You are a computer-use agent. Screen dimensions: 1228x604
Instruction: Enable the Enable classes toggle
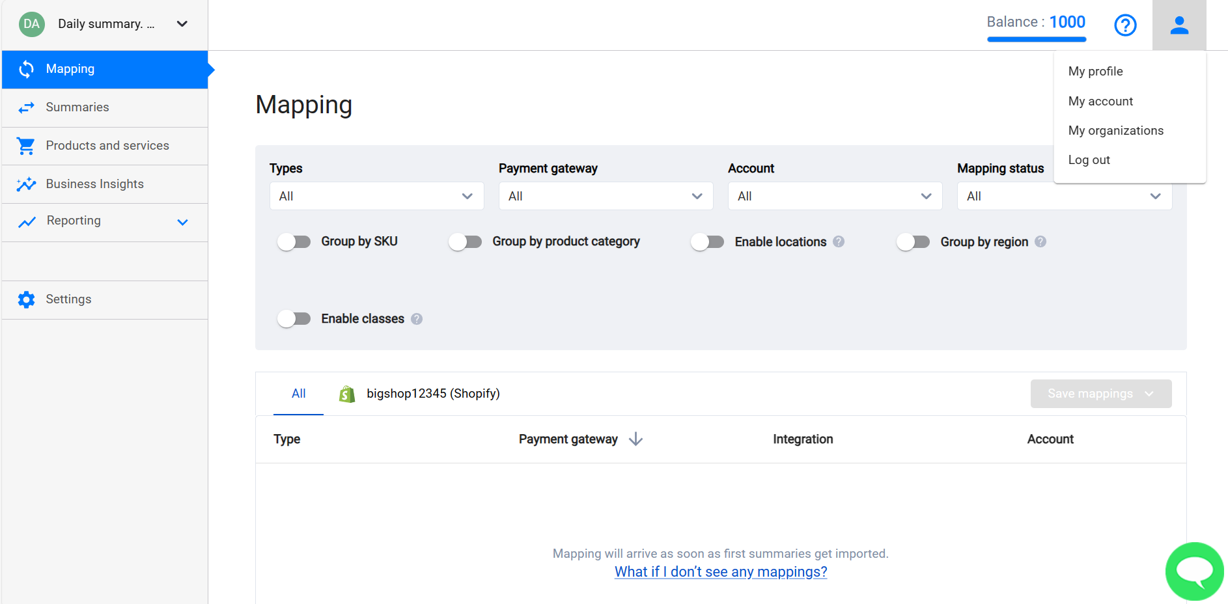(x=294, y=318)
